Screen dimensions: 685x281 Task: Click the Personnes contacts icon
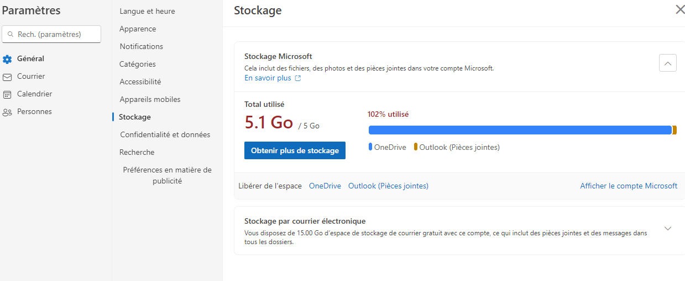[x=7, y=112]
